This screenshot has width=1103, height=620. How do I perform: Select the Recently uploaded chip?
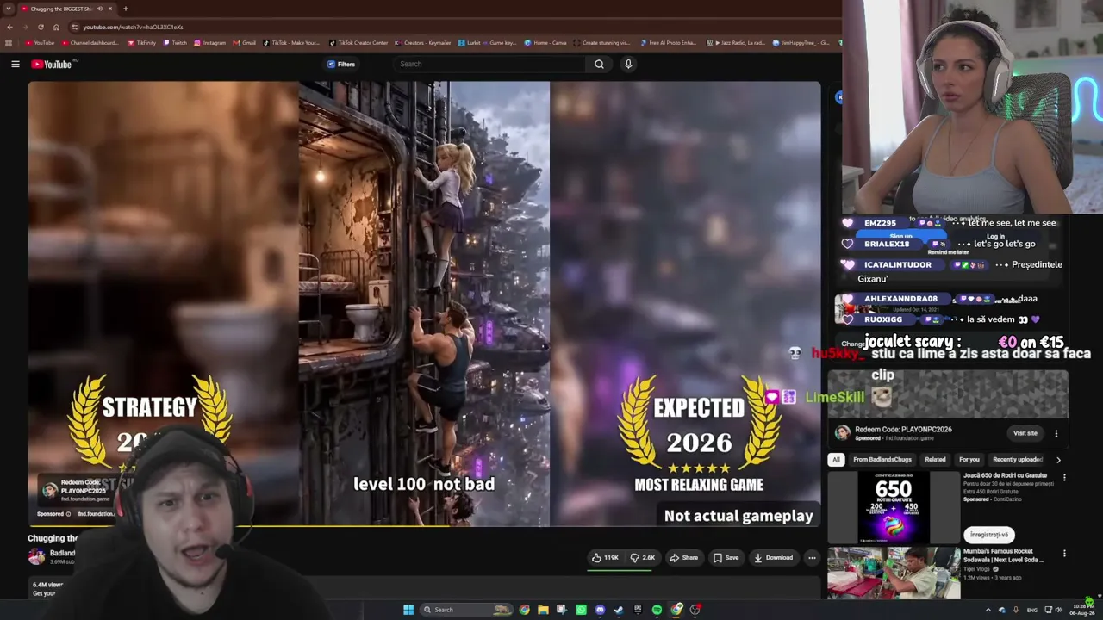point(1018,459)
